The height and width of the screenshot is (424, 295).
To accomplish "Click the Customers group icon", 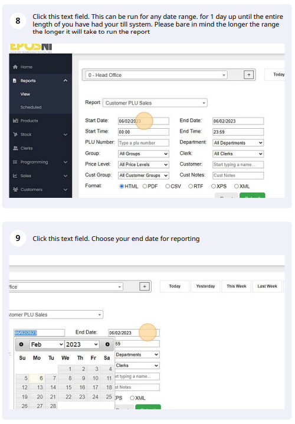I will (15, 190).
